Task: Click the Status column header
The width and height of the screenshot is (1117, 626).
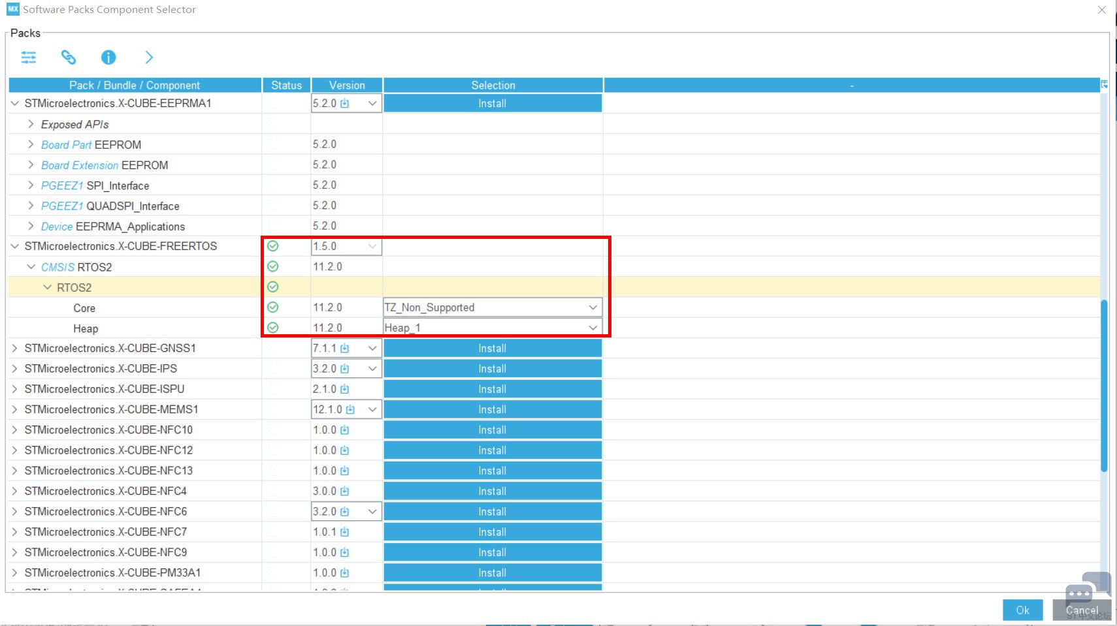Action: [x=287, y=86]
